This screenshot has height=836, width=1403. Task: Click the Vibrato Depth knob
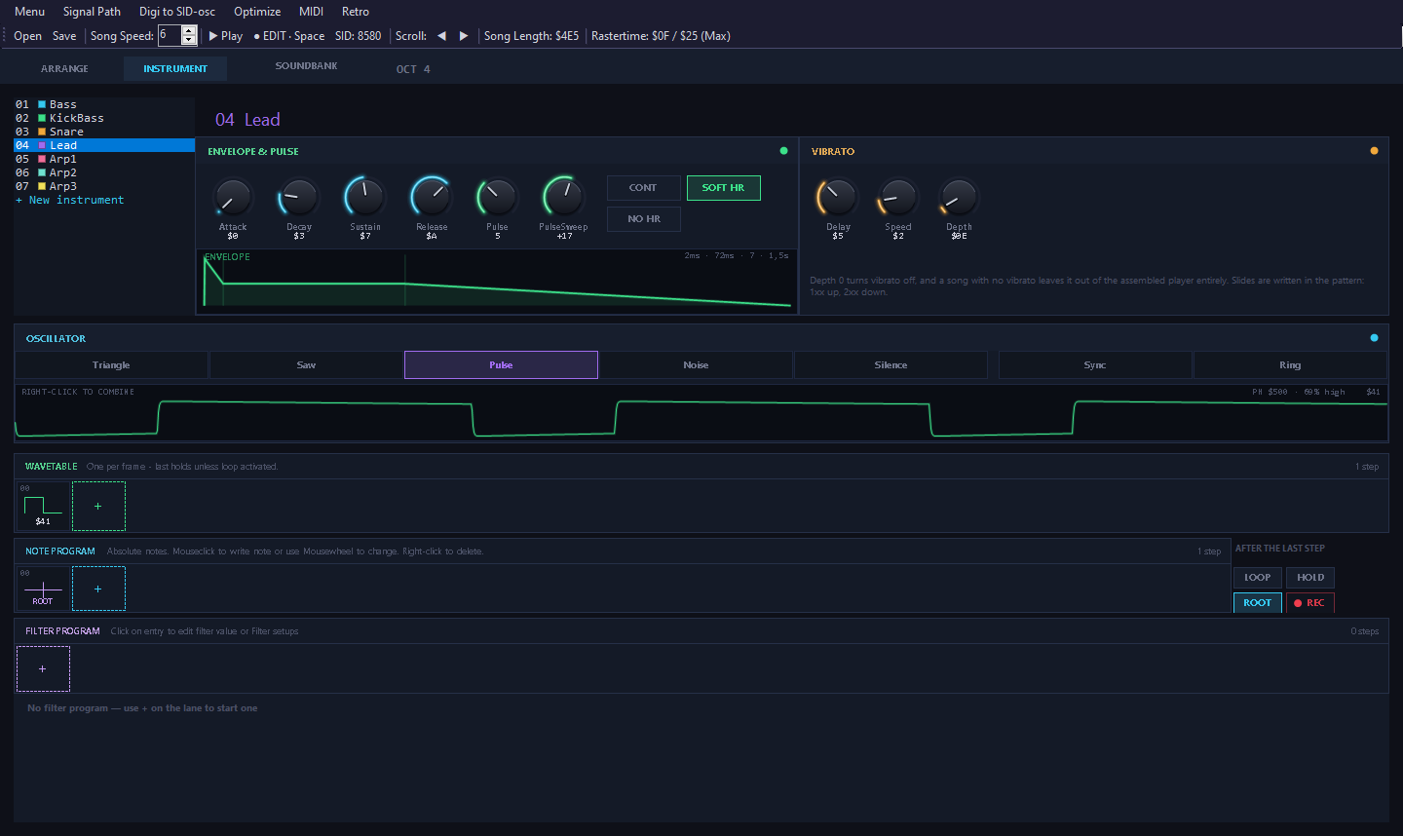click(x=959, y=198)
